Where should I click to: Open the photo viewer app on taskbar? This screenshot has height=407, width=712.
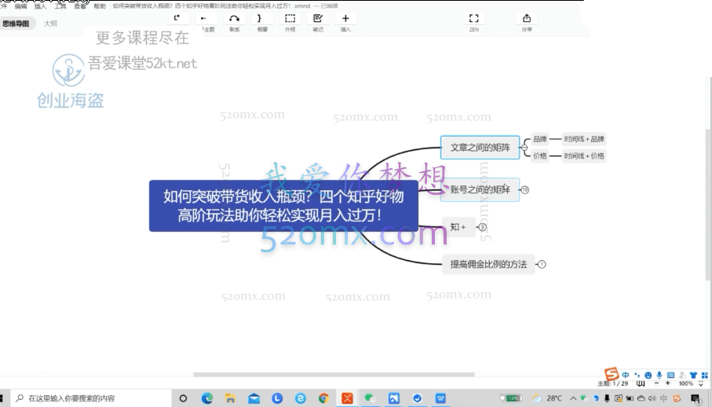tap(394, 398)
